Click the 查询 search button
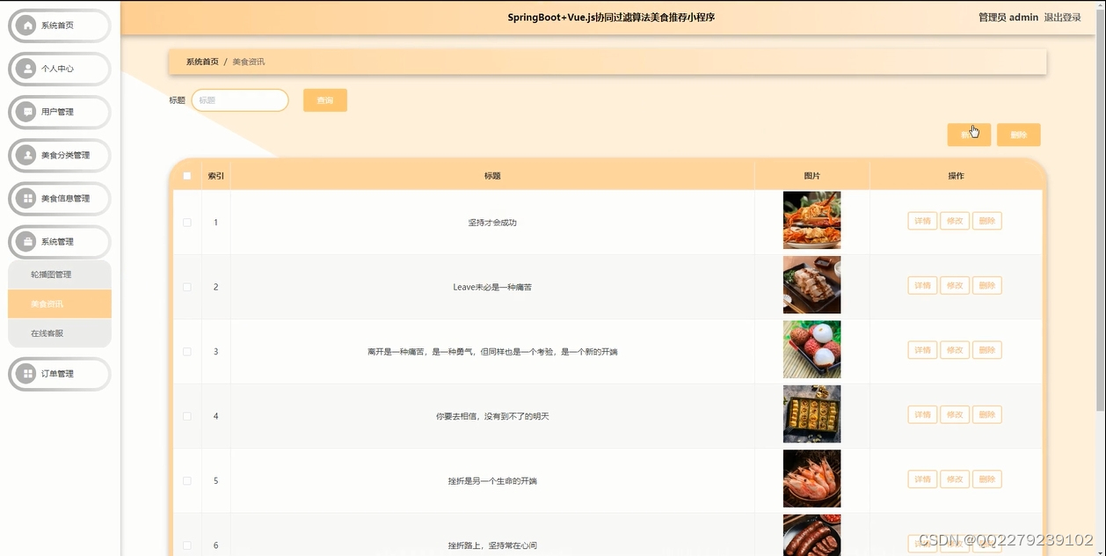Image resolution: width=1106 pixels, height=556 pixels. [325, 99]
